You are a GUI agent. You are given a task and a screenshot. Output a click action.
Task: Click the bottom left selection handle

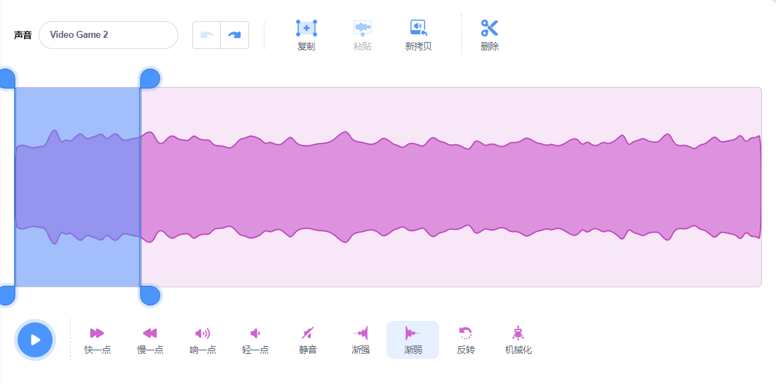click(6, 295)
